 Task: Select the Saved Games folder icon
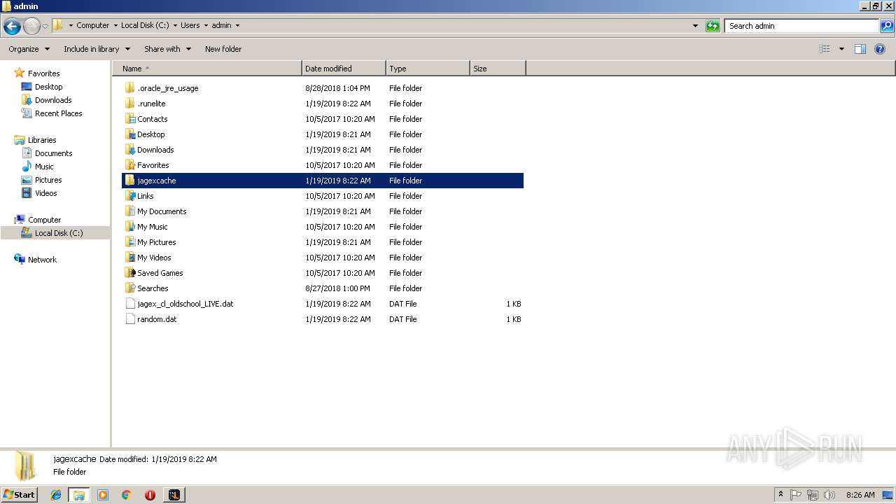pos(129,273)
